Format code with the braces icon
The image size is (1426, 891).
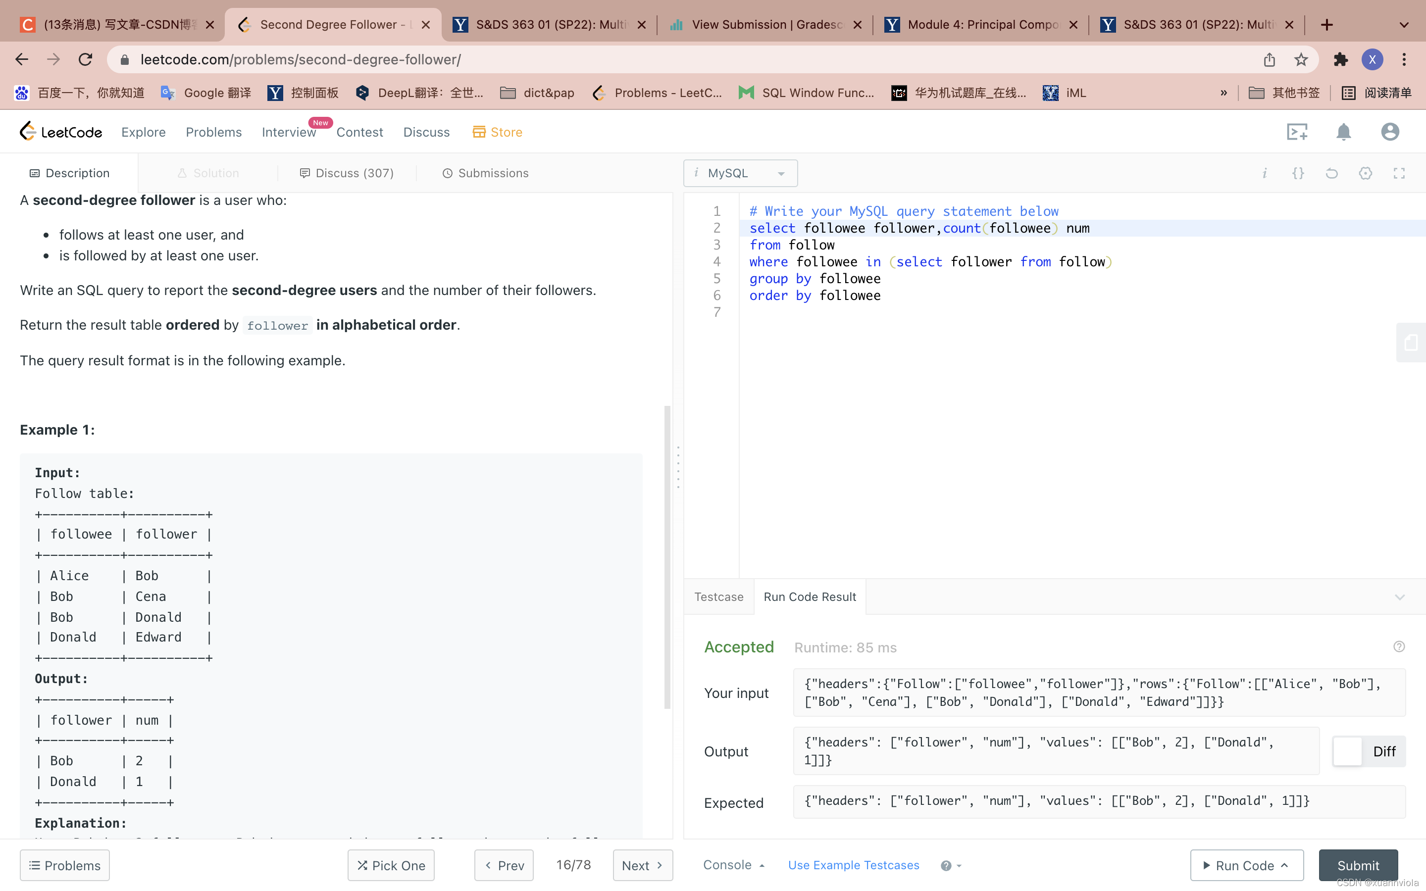tap(1298, 173)
